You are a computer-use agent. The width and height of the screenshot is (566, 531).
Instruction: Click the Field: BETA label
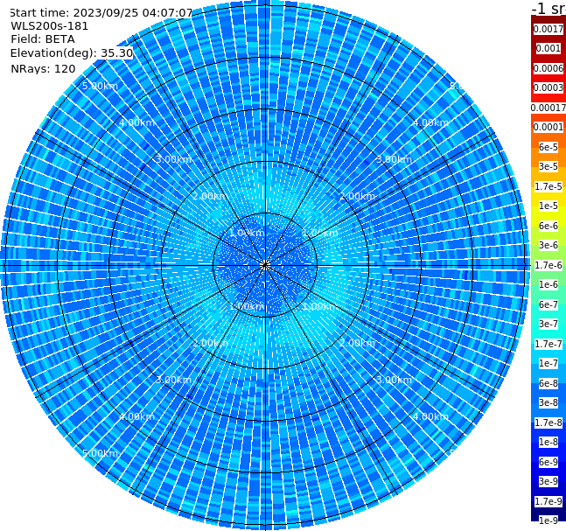(x=43, y=39)
